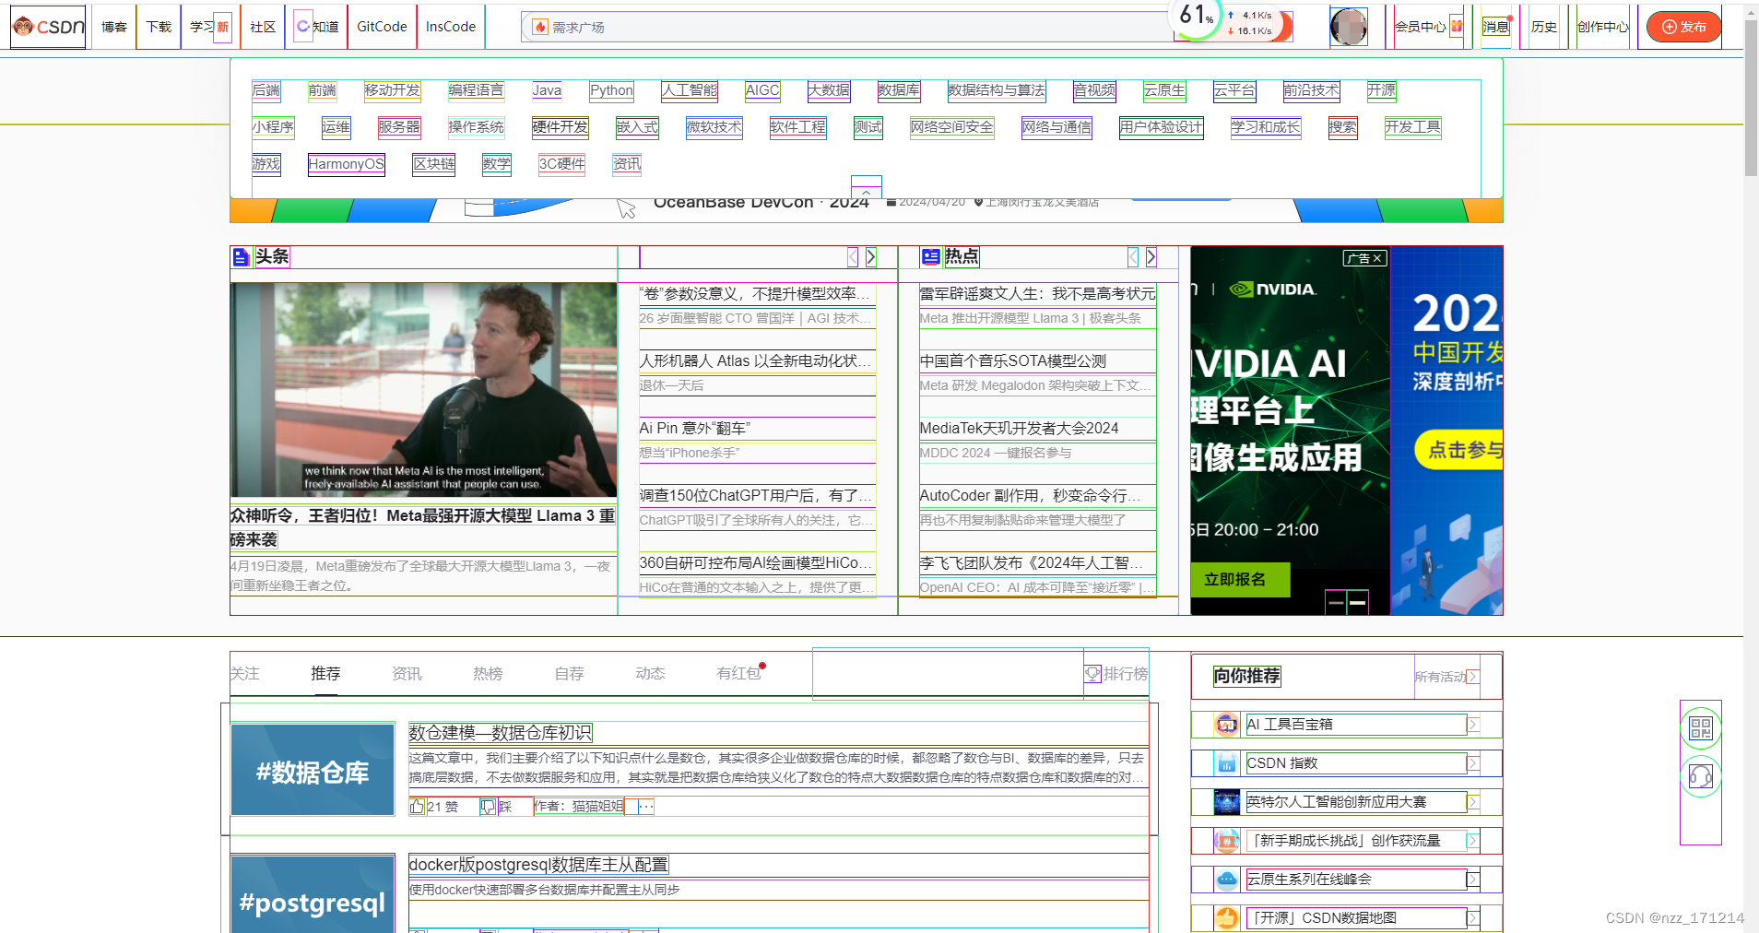Open the 博客 menu in top navigation
This screenshot has height=933, width=1759.
[x=114, y=27]
